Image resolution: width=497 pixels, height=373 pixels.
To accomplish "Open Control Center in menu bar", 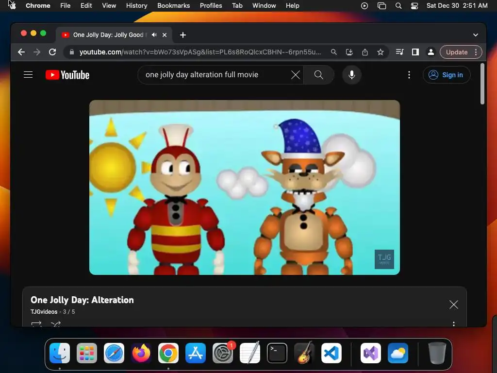I will pos(414,6).
